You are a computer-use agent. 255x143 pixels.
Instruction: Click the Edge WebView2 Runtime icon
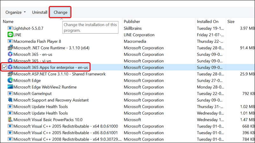point(10,87)
